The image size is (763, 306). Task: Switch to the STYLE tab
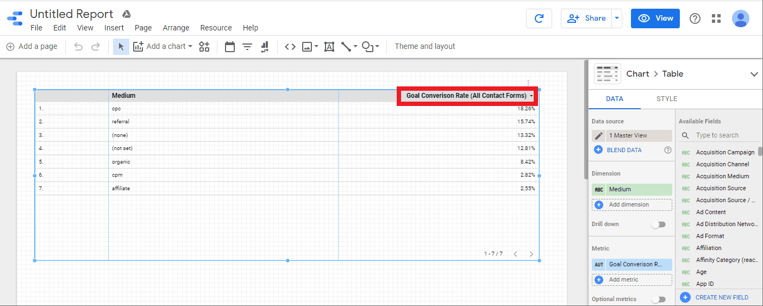[667, 99]
